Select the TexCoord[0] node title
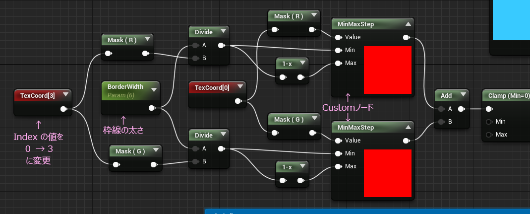The height and width of the screenshot is (214, 530). point(212,88)
